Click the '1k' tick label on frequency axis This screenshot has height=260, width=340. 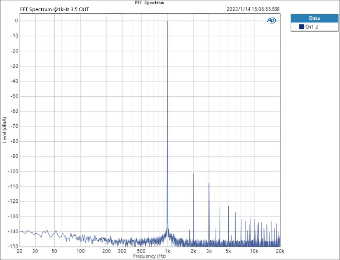pyautogui.click(x=167, y=251)
